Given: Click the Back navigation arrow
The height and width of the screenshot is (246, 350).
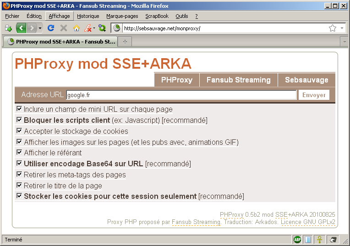Looking at the screenshot, I should pyautogui.click(x=21, y=28).
